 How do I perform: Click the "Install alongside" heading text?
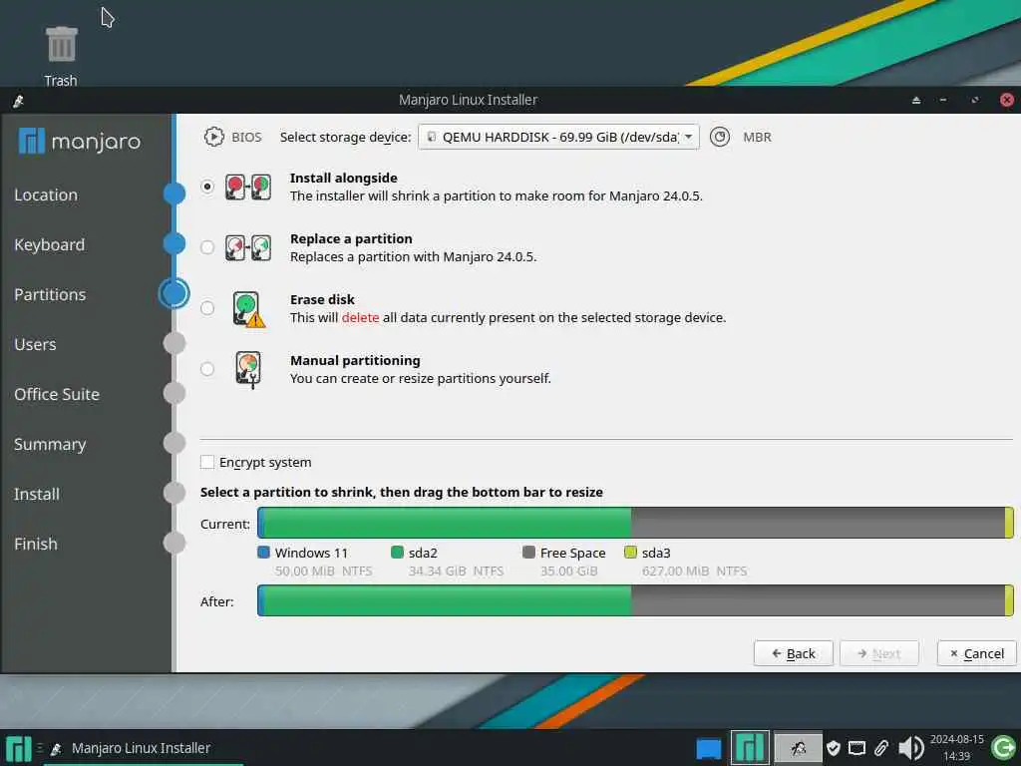[x=343, y=178]
